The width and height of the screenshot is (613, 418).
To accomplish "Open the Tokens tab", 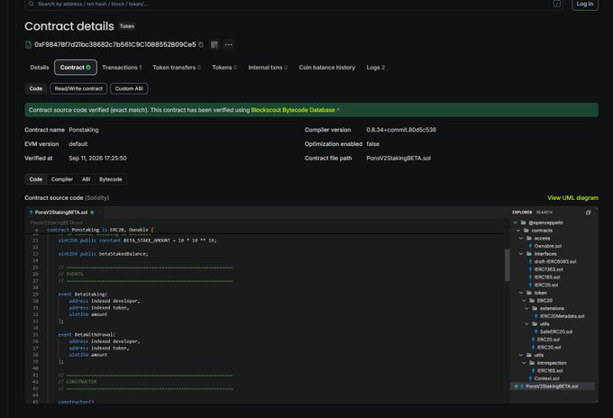I will click(x=224, y=68).
